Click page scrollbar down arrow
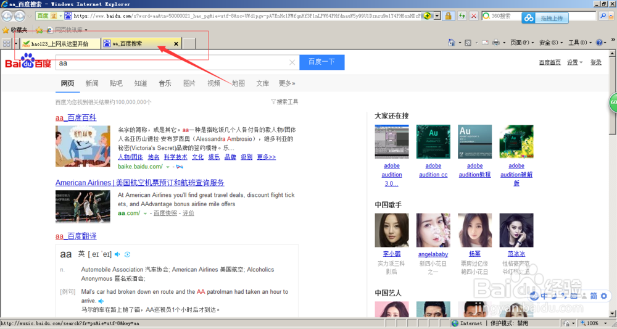Image resolution: width=617 pixels, height=329 pixels. [x=613, y=314]
